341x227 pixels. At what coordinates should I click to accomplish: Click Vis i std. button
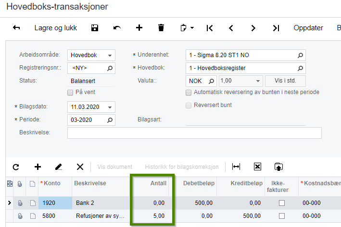pyautogui.click(x=285, y=81)
